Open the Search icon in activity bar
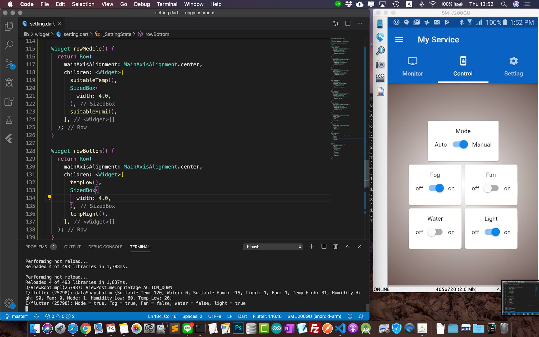The image size is (539, 337). pos(9,45)
